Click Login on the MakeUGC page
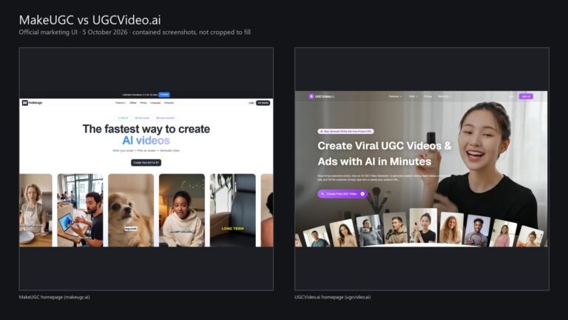568x320 pixels. (x=251, y=103)
